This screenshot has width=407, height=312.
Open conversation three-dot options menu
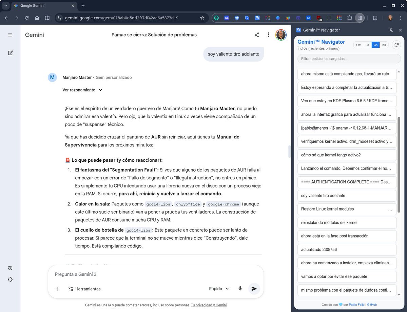tap(268, 35)
